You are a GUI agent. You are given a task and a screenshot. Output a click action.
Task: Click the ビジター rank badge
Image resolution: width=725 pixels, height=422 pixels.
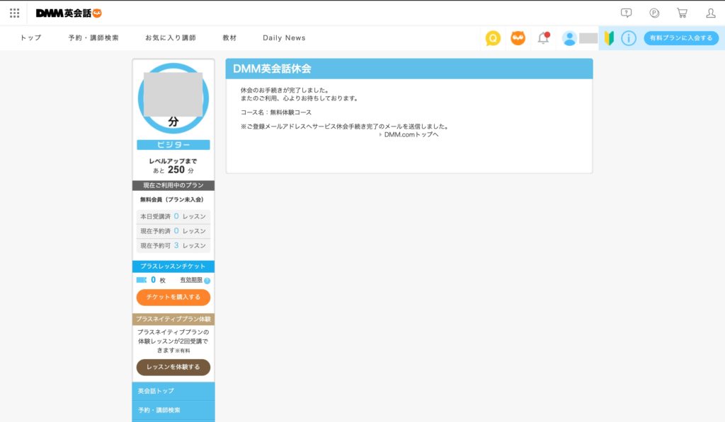tap(173, 145)
